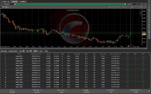Adjust the visual backtest speed slider handle

(132, 7)
